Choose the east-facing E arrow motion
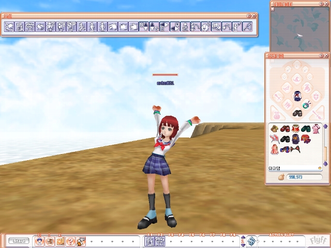The height and width of the screenshot is (248, 331). pos(164,27)
